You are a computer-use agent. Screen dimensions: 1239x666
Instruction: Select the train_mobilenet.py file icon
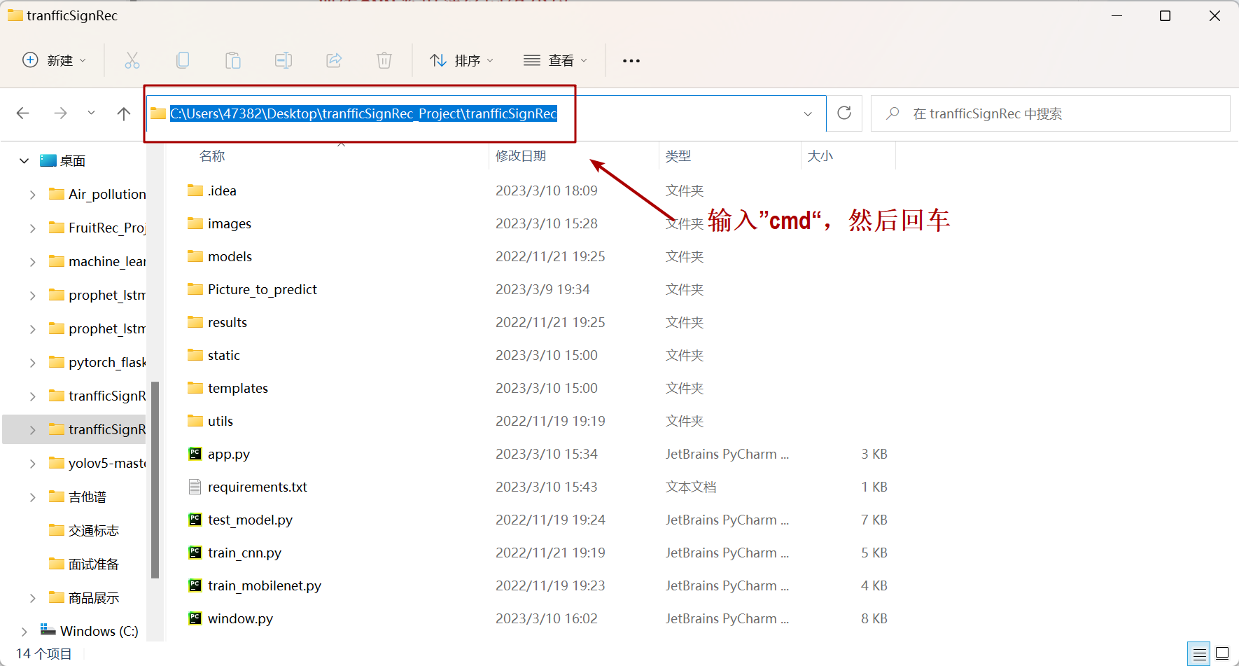pyautogui.click(x=195, y=585)
